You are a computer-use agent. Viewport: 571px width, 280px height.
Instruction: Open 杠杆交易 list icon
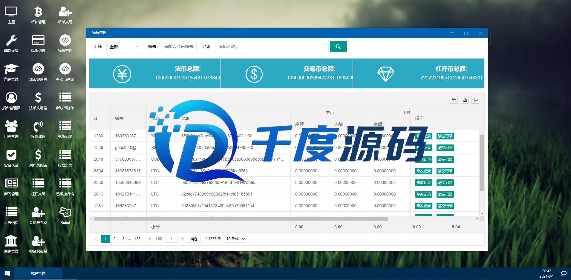click(x=38, y=187)
